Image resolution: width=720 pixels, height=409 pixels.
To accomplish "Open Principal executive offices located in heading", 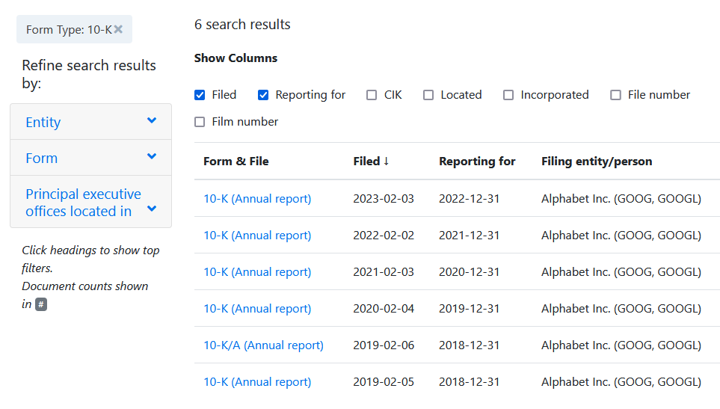I will pos(83,203).
